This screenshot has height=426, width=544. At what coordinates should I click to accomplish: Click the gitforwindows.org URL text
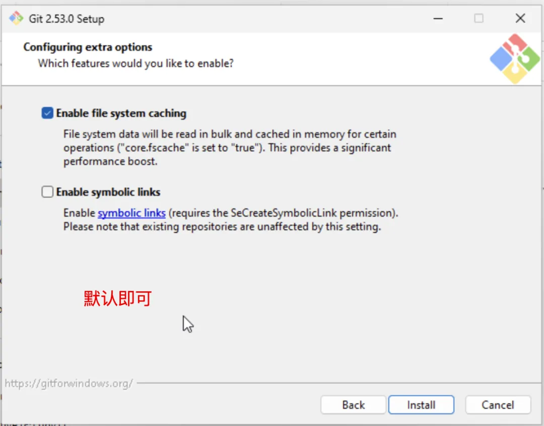click(x=69, y=383)
